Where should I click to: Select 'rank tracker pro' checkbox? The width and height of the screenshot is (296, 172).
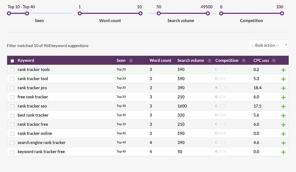click(x=12, y=88)
